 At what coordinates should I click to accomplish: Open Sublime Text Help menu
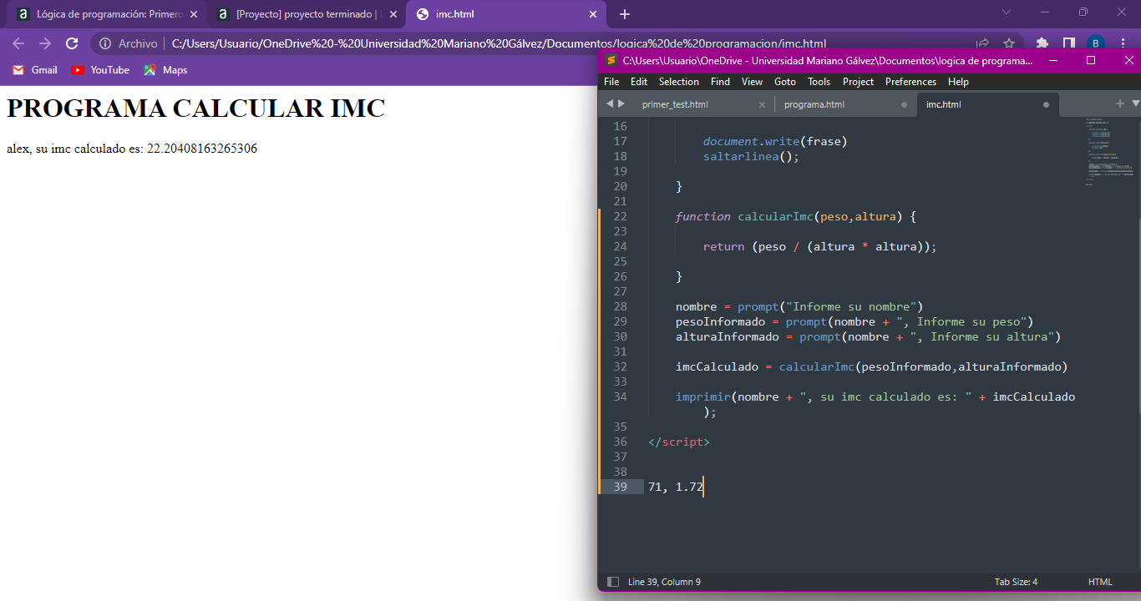(958, 82)
